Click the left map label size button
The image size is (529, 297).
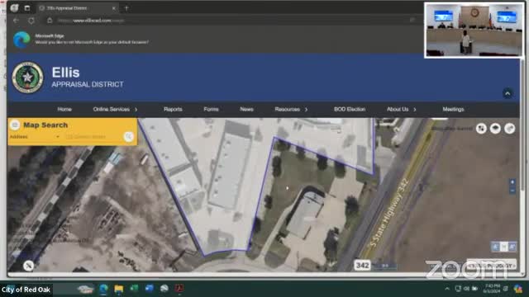(x=495, y=247)
